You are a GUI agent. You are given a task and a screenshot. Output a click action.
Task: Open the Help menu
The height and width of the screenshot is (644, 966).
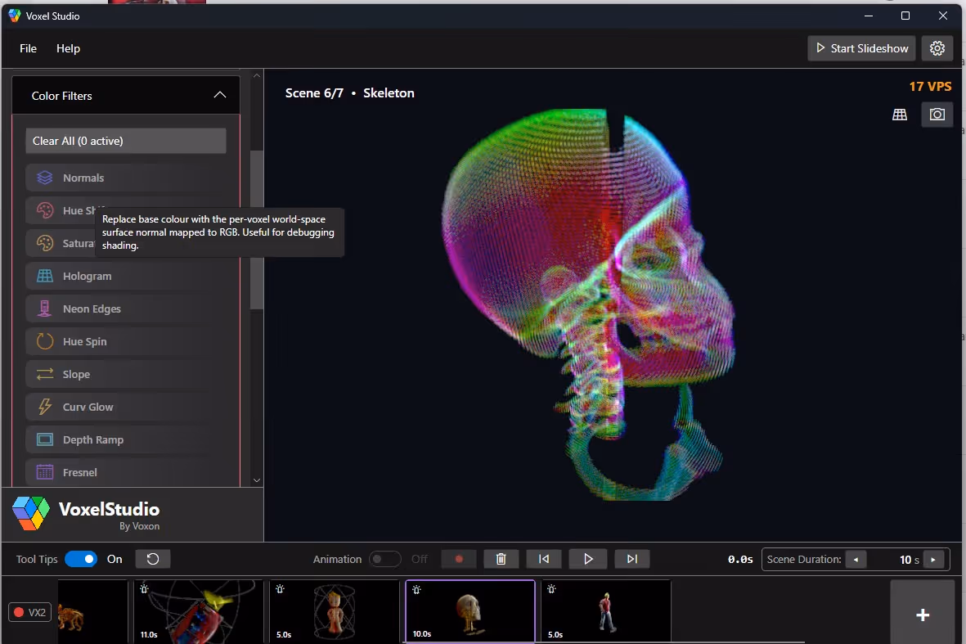coord(69,48)
